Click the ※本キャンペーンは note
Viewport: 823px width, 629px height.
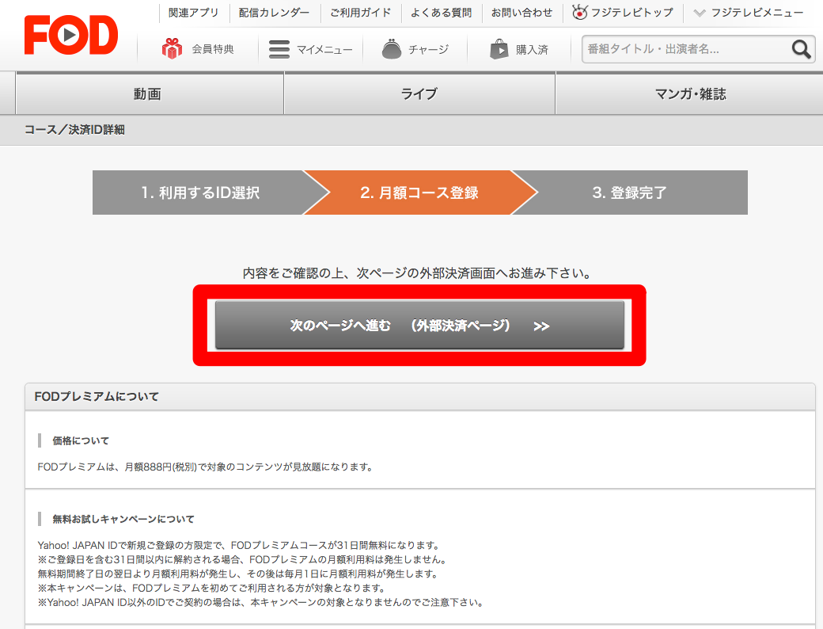click(211, 588)
